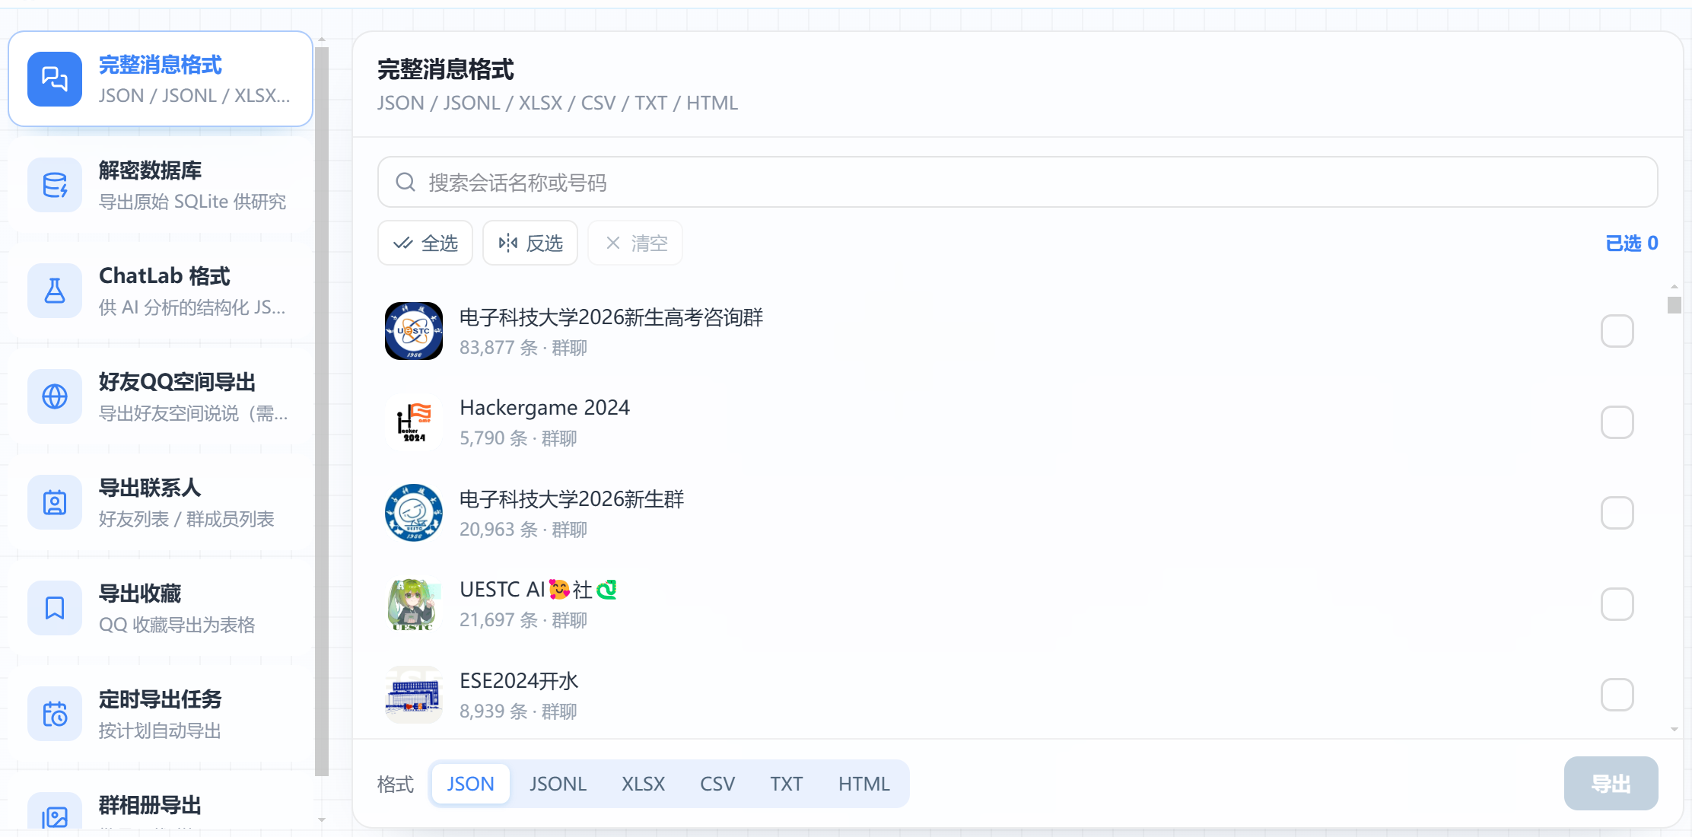Click the sidebar scrollbar thumb

pos(322,411)
